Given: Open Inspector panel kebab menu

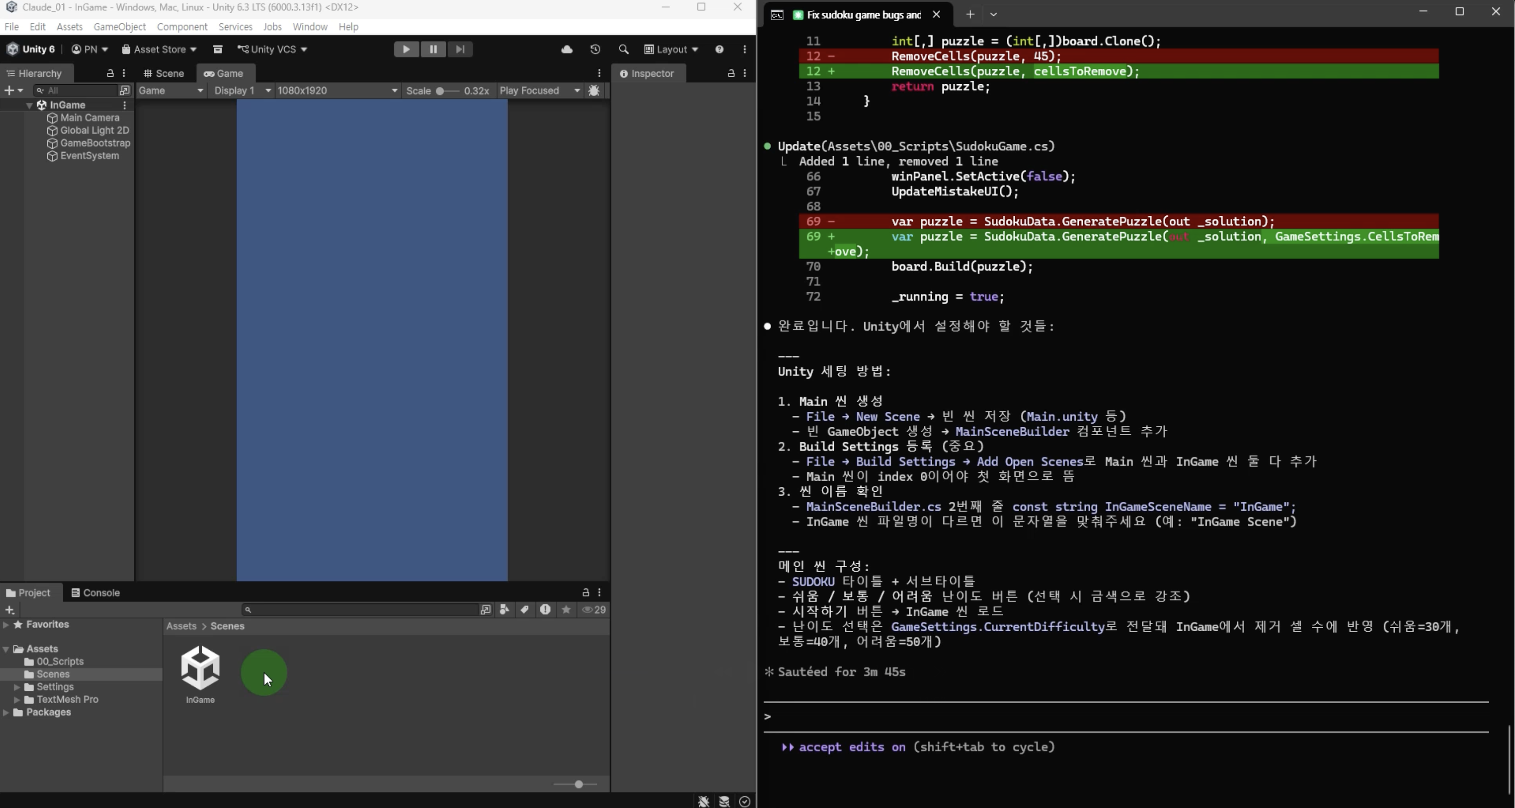Looking at the screenshot, I should tap(745, 73).
